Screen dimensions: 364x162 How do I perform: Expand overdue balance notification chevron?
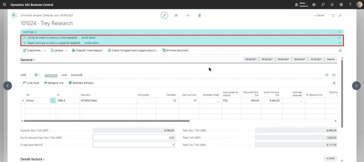pos(339,43)
